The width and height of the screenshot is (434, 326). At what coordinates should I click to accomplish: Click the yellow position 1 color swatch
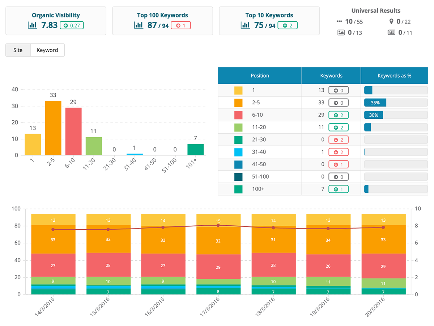click(x=238, y=91)
